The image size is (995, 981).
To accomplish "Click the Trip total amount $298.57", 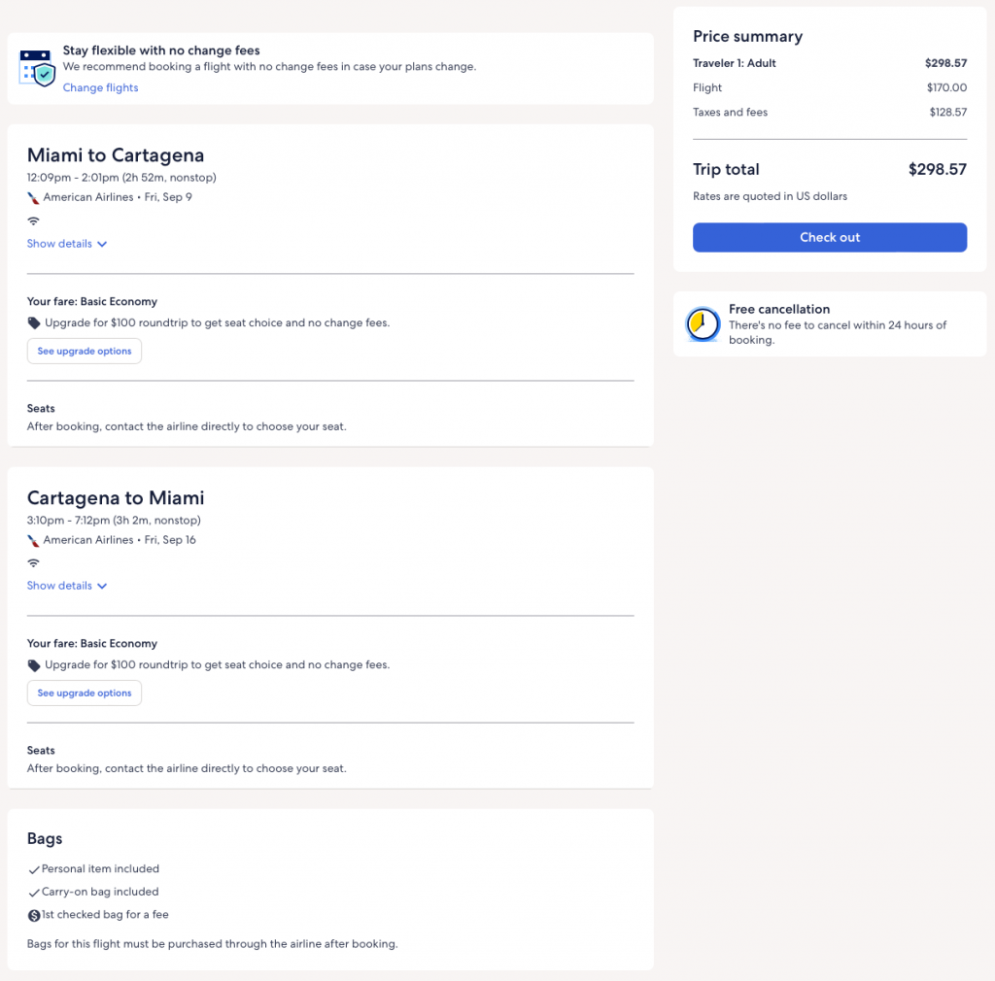I will pos(937,170).
